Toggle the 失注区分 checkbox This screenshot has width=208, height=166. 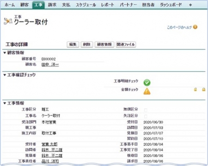146,116
